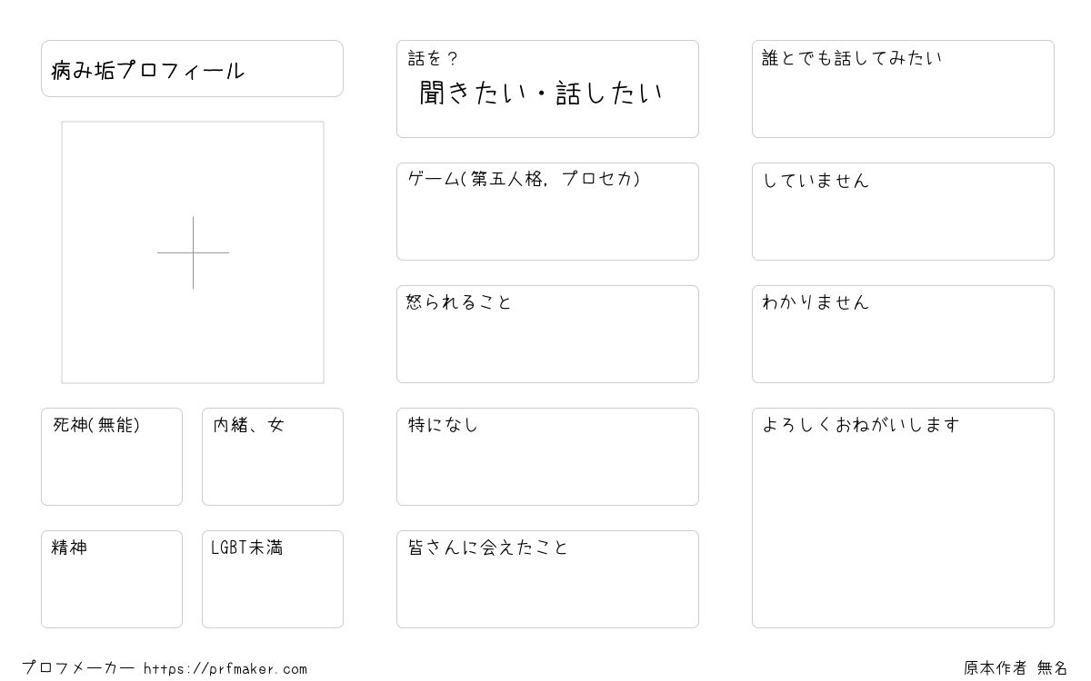The image size is (1091, 681).
Task: Click the 話を？ question label
Action: click(x=433, y=59)
